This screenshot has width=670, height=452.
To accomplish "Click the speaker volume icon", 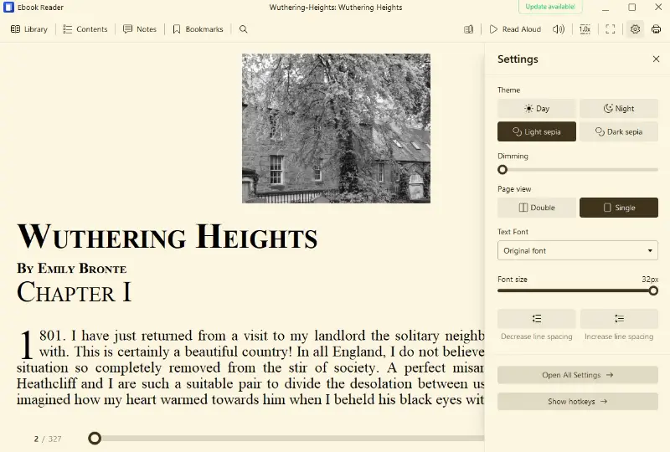I will (559, 29).
